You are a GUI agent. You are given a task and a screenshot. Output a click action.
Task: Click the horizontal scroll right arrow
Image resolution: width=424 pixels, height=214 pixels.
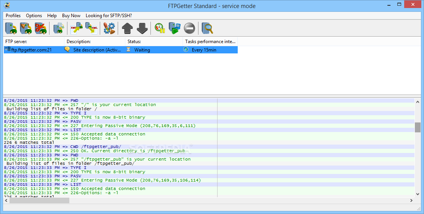(411, 200)
